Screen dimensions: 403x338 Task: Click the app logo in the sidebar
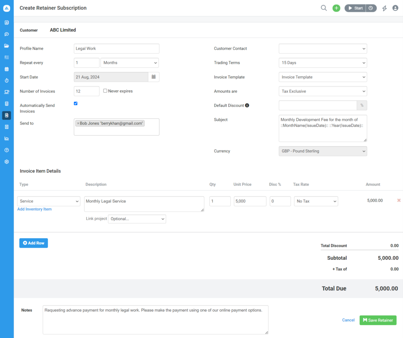[7, 8]
